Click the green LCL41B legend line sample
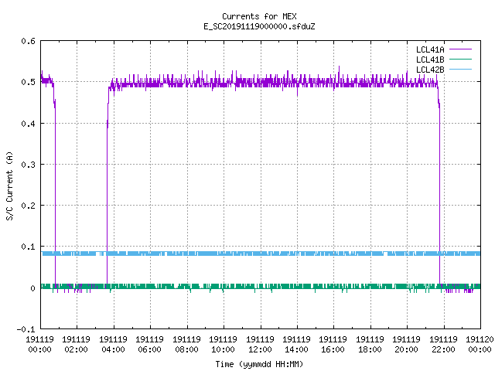 pos(460,60)
